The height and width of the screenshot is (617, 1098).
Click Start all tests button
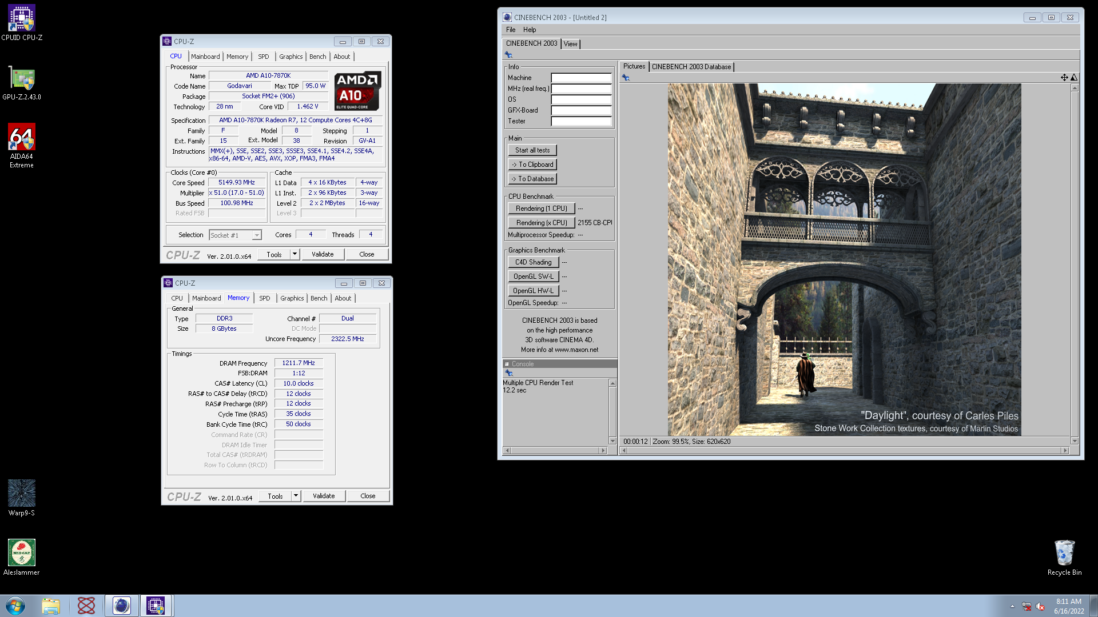coord(532,150)
